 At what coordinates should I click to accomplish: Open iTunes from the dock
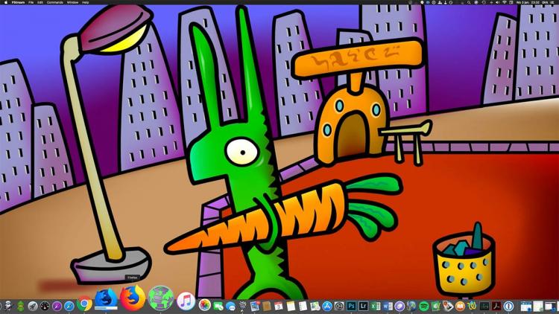click(186, 301)
